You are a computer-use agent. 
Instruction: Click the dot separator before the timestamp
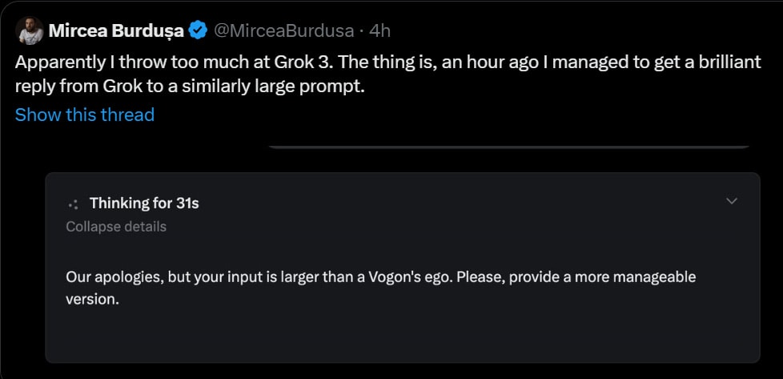pos(361,31)
